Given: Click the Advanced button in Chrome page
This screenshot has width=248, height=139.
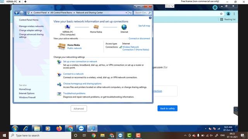Looking at the screenshot, I should click(x=79, y=108).
